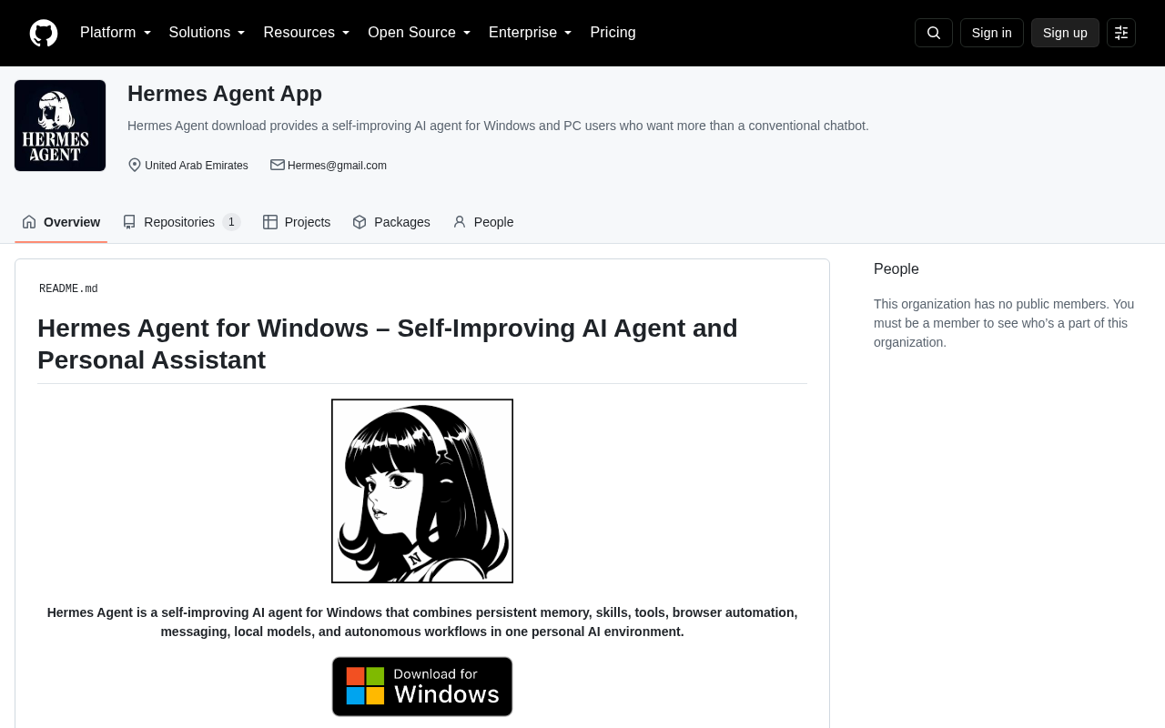Viewport: 1165px width, 728px height.
Task: Expand the Resources menu
Action: 307,33
